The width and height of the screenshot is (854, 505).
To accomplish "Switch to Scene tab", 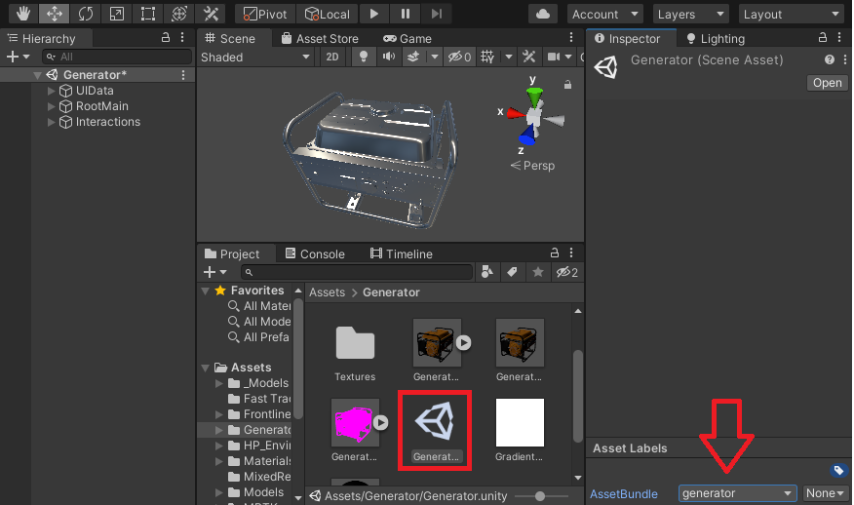I will click(x=230, y=39).
